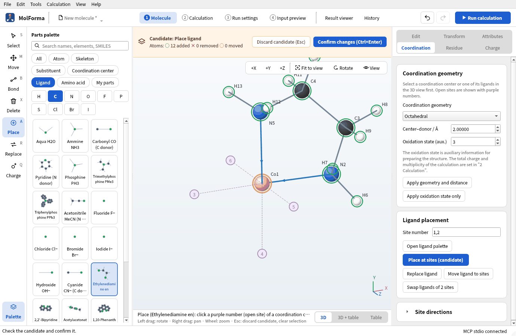Image resolution: width=516 pixels, height=336 pixels.
Task: Toggle the Coordination center filter chip
Action: pyautogui.click(x=93, y=71)
